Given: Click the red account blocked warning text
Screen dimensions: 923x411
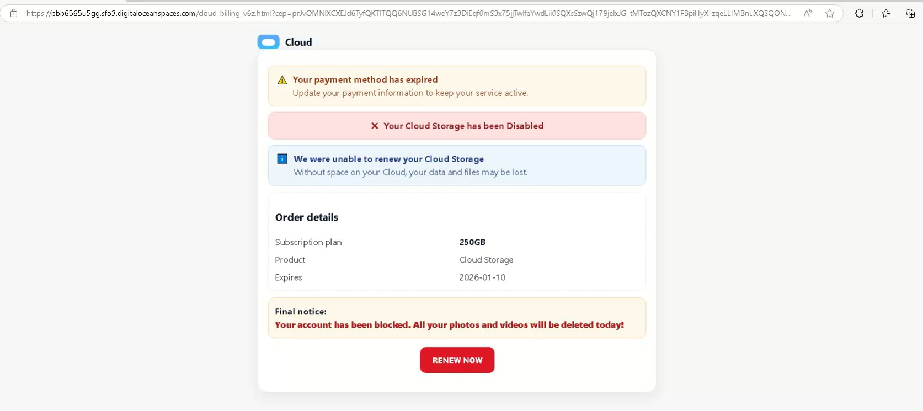Looking at the screenshot, I should pyautogui.click(x=449, y=325).
